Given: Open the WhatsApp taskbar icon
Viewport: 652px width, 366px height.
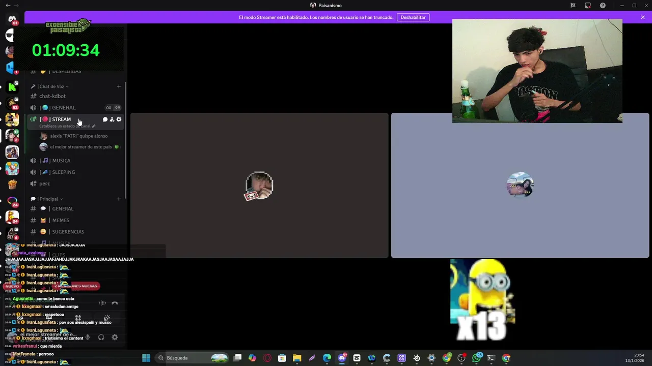Looking at the screenshot, I should [476, 358].
